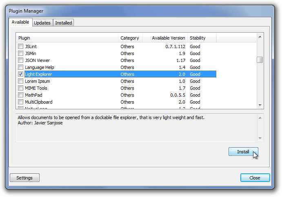Select the MathPad plugin name
Image resolution: width=282 pixels, height=197 pixels.
[33, 95]
